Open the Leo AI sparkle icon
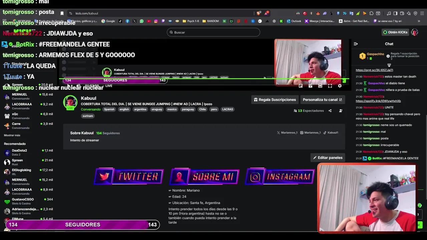 [x=409, y=13]
